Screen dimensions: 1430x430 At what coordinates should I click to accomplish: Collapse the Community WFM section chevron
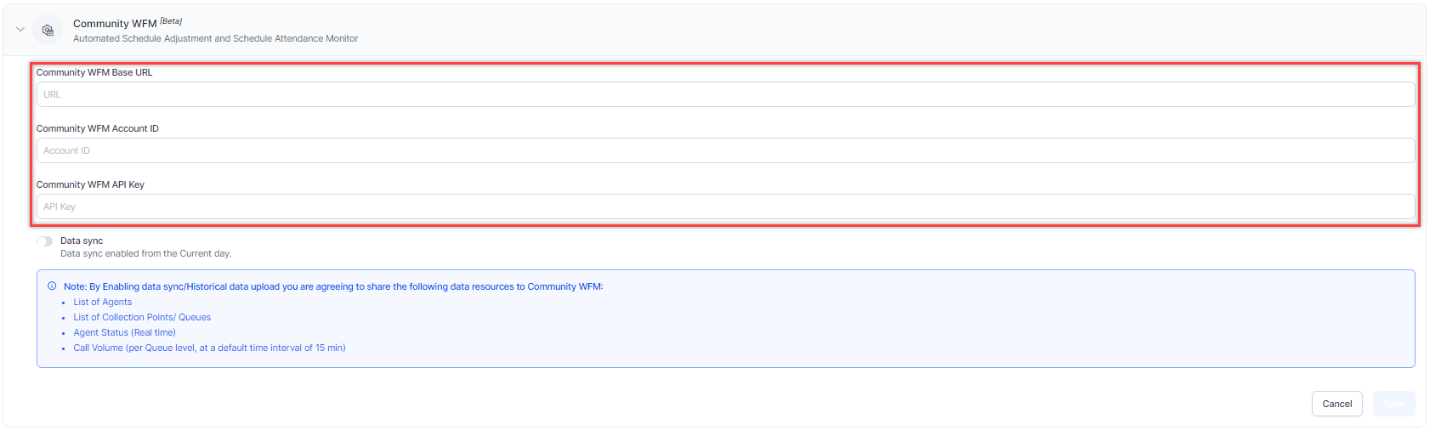pos(20,30)
